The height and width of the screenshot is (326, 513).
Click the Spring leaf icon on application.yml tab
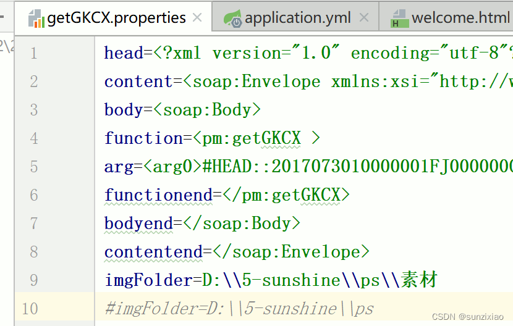pyautogui.click(x=233, y=19)
